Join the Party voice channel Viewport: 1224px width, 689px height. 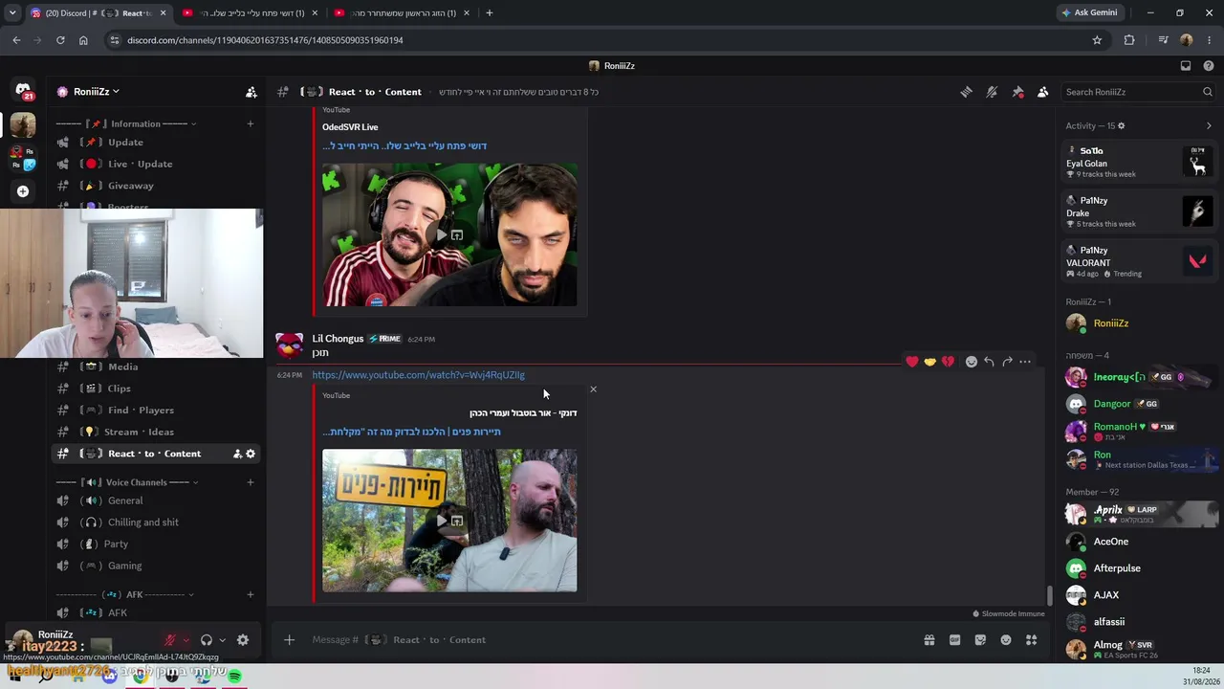pyautogui.click(x=157, y=544)
